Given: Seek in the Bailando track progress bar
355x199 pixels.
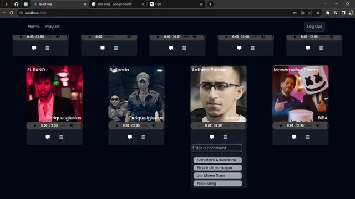Looking at the screenshot, I should click(x=145, y=125).
